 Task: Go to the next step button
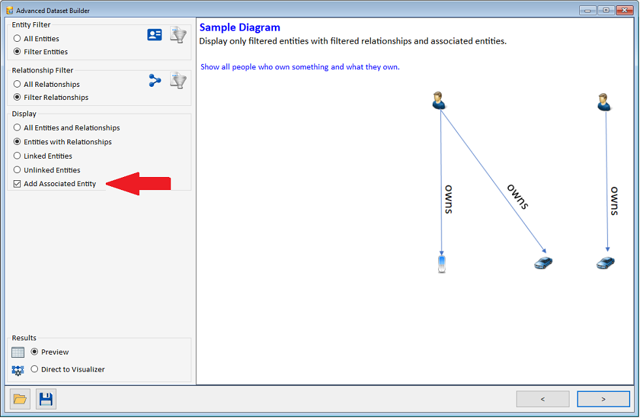[603, 399]
